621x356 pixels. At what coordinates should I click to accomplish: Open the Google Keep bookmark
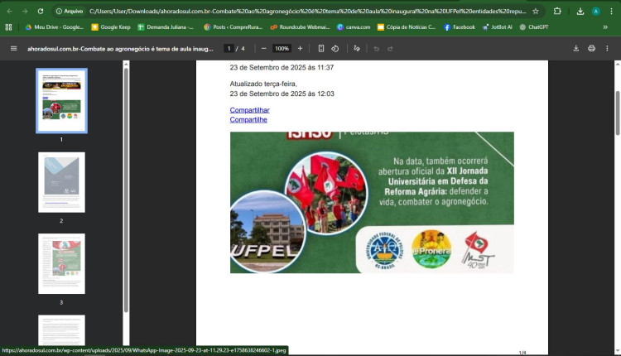[111, 27]
